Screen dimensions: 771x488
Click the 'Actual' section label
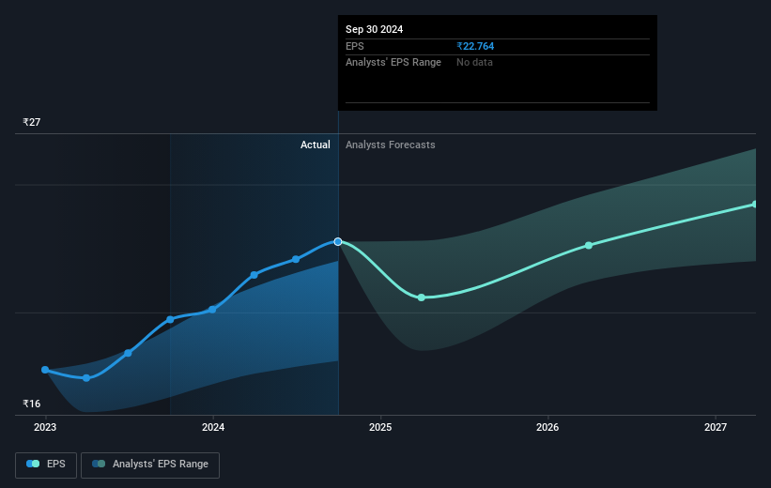(x=316, y=145)
